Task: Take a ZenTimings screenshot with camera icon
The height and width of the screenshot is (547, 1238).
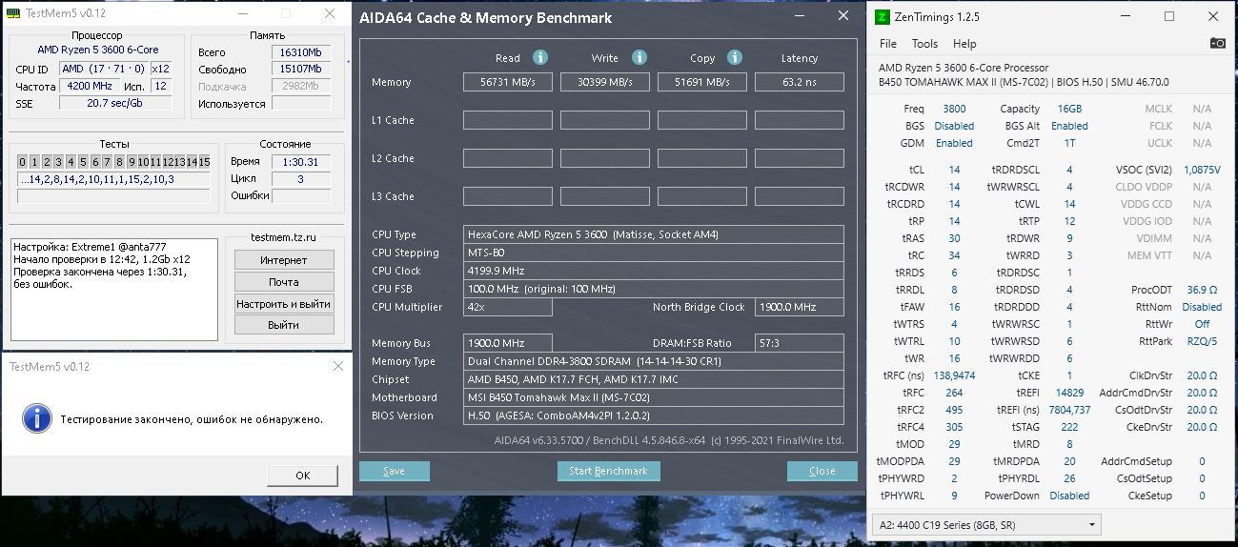Action: [1217, 43]
